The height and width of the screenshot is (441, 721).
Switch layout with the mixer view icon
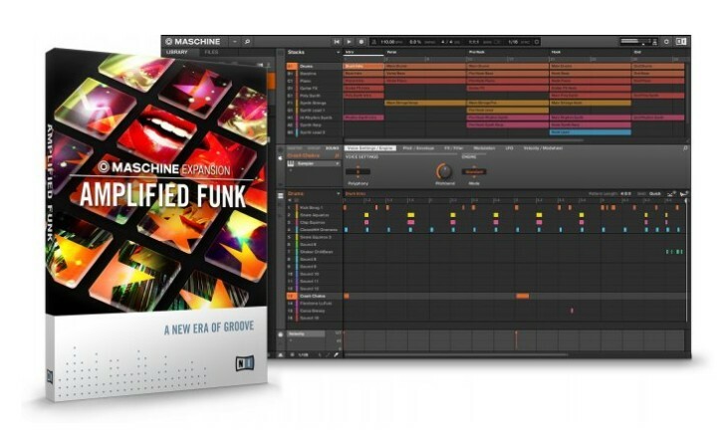pyautogui.click(x=681, y=42)
